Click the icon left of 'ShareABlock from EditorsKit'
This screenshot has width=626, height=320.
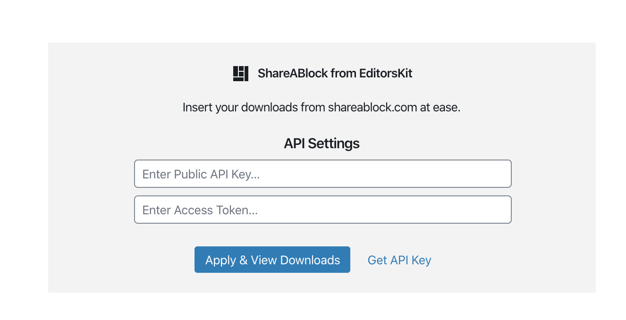240,73
